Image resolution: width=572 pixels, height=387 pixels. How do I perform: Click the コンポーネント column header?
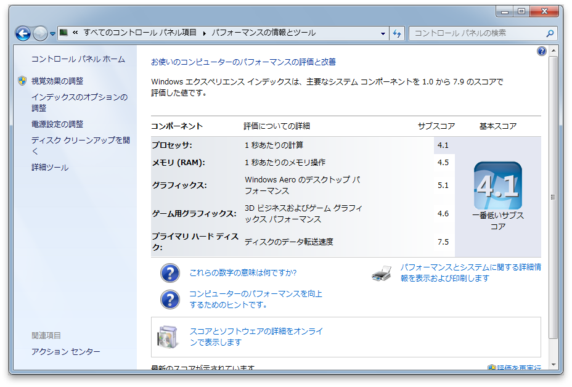tap(177, 126)
